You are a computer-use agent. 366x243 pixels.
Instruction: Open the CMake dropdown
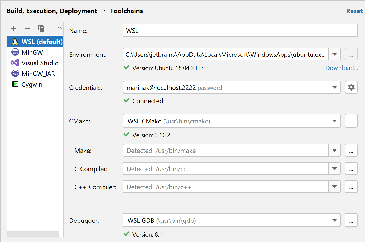tap(335, 121)
